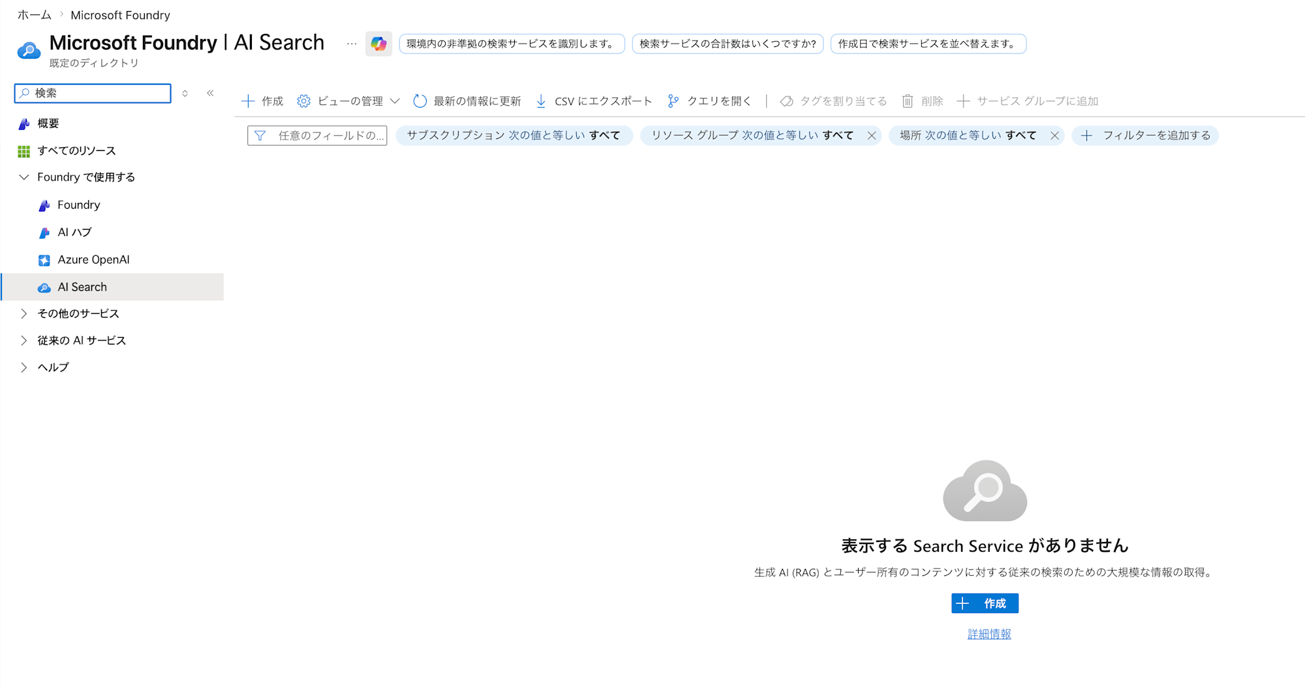Click suggestion 作成日で検索サービスを並べ替えます
This screenshot has height=690, width=1305.
(929, 44)
